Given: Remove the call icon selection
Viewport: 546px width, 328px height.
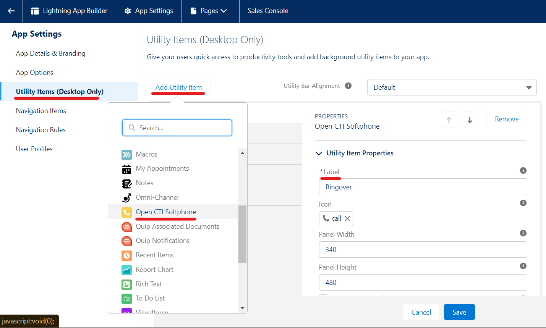Looking at the screenshot, I should coord(347,218).
